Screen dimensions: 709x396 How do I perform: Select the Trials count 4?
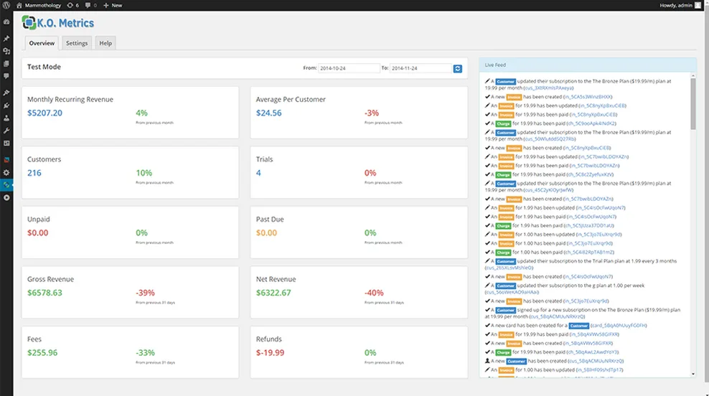coord(258,173)
